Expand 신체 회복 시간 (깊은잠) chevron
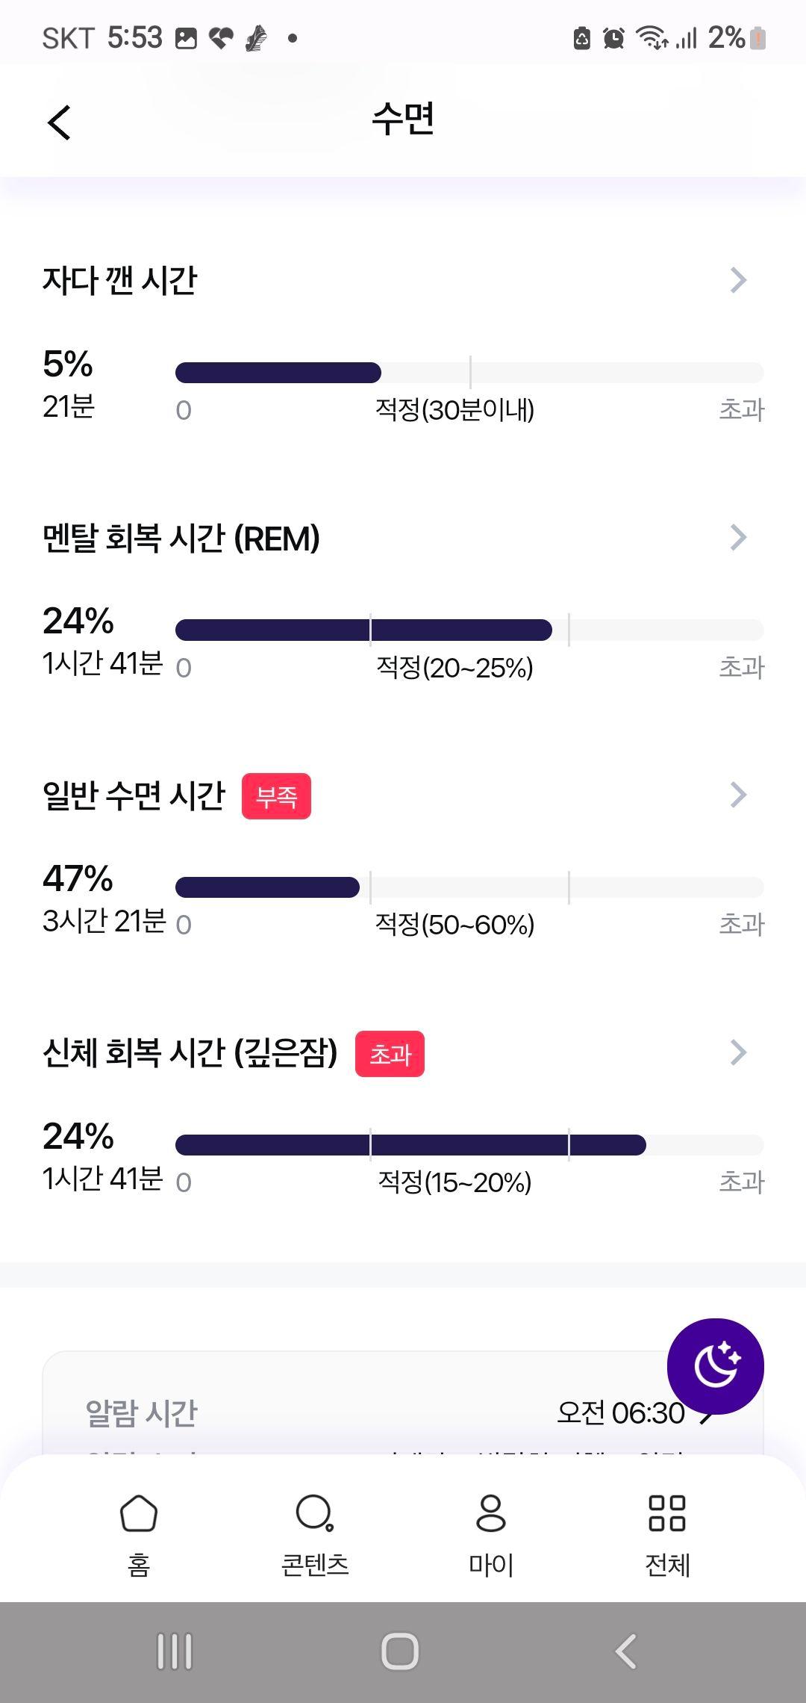 coord(738,1052)
